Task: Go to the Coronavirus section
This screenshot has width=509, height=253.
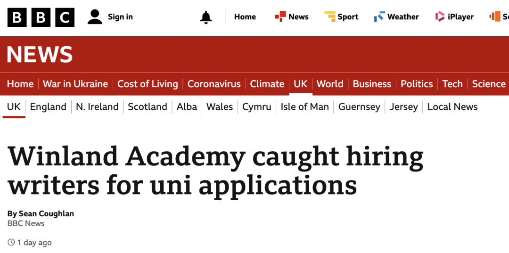Action: tap(214, 84)
